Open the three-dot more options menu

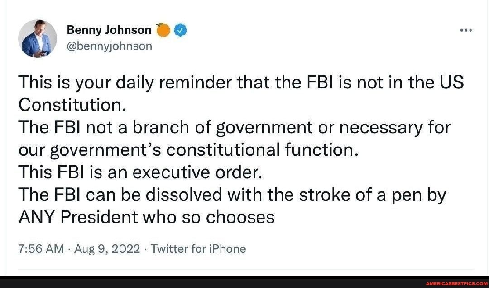(x=465, y=30)
